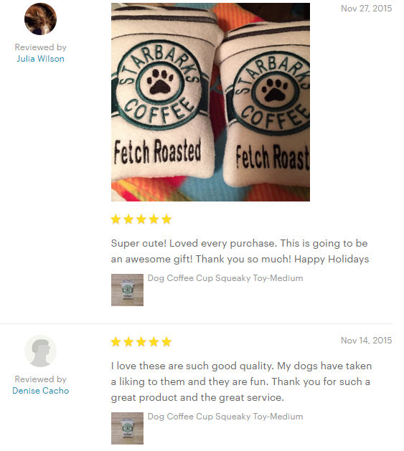Open Dog Coffee Cup Squeaky Toy-Medium link in first review

(x=225, y=278)
